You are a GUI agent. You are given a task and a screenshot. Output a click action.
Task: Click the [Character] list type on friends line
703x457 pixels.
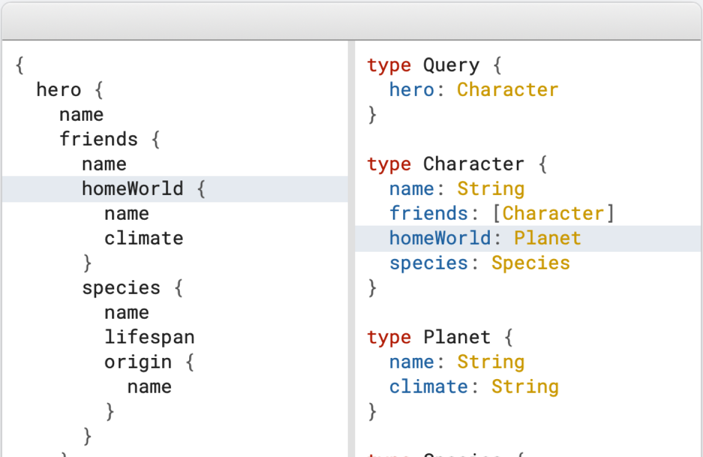(553, 213)
